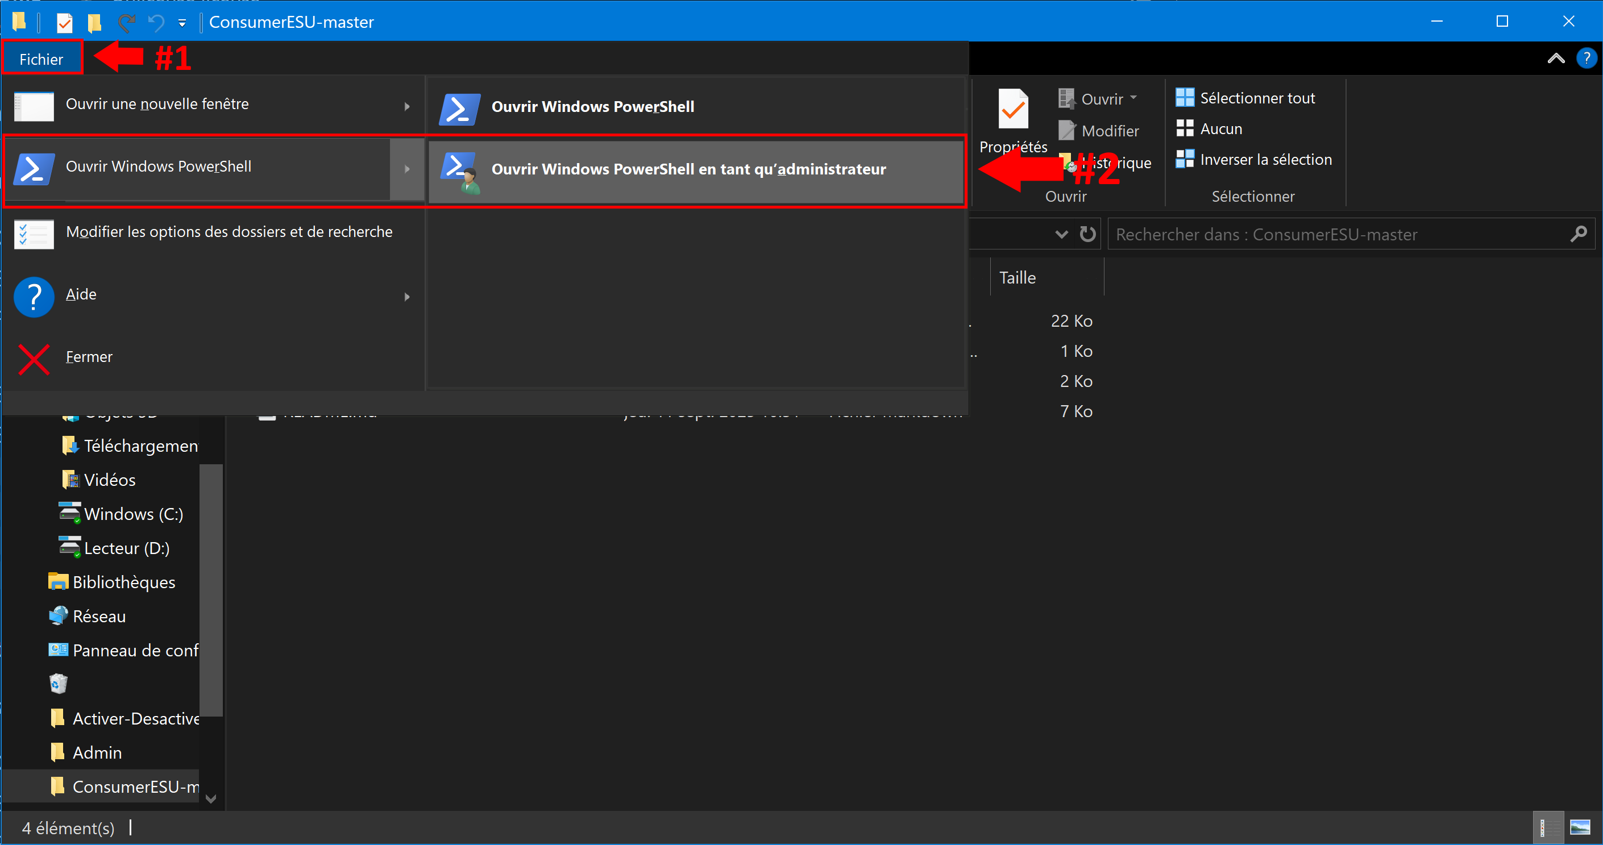
Task: Switch to large thumbnails view icon
Action: pos(1581,827)
